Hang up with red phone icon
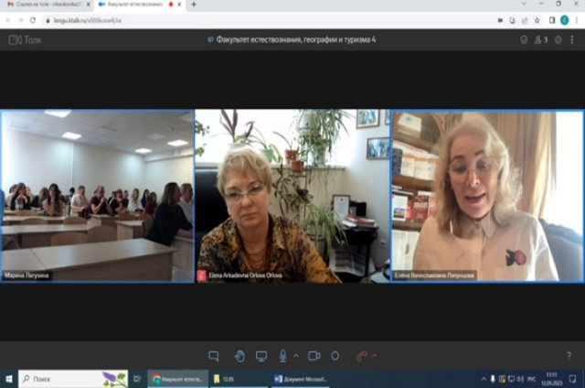 coord(362,356)
